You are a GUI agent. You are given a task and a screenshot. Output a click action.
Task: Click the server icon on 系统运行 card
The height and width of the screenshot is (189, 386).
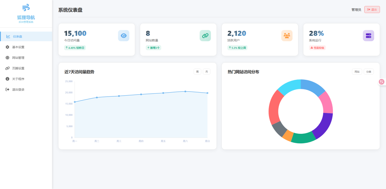point(369,35)
